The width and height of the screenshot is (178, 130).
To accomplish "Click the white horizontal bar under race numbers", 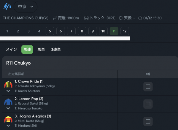I will click(65, 38).
